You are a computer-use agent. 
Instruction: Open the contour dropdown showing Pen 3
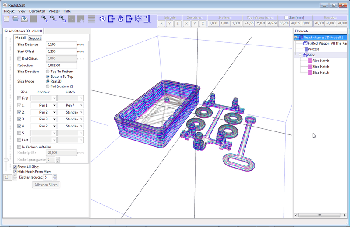(x=43, y=119)
